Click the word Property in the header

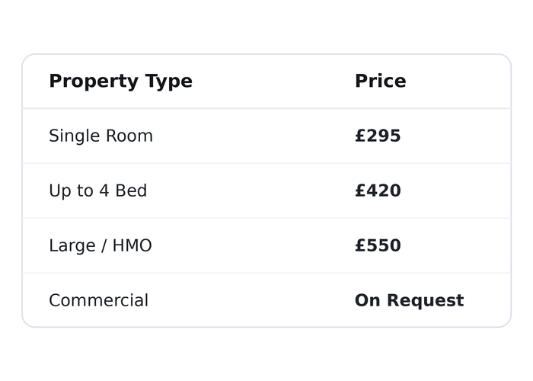(x=94, y=82)
